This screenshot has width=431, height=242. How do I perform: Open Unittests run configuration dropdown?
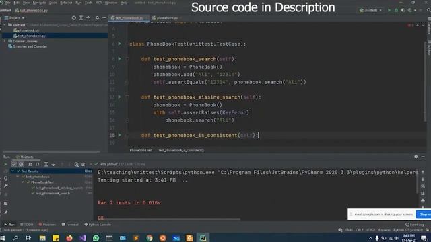[370, 10]
